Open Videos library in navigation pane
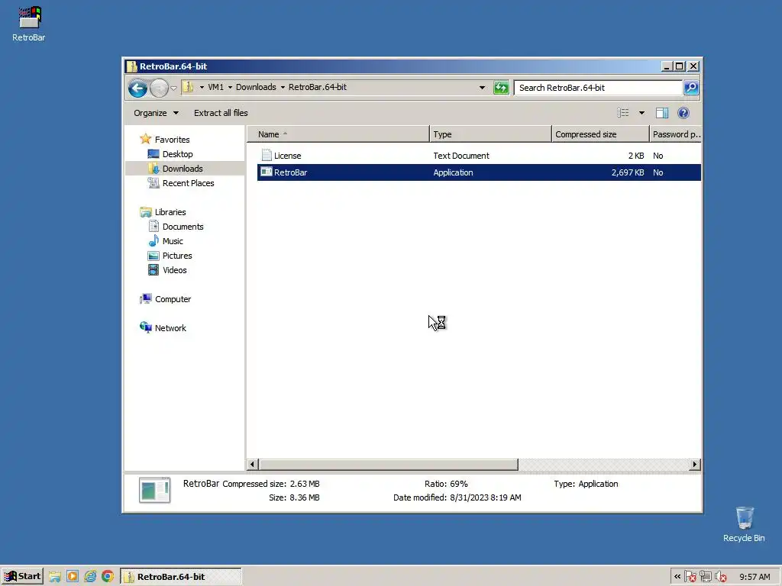Screen dimensions: 782x586 coord(175,269)
